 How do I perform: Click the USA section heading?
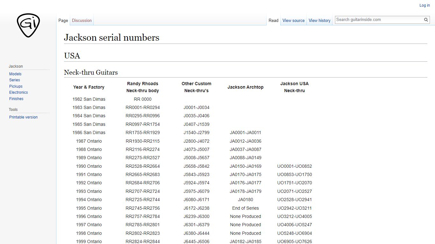coord(72,56)
